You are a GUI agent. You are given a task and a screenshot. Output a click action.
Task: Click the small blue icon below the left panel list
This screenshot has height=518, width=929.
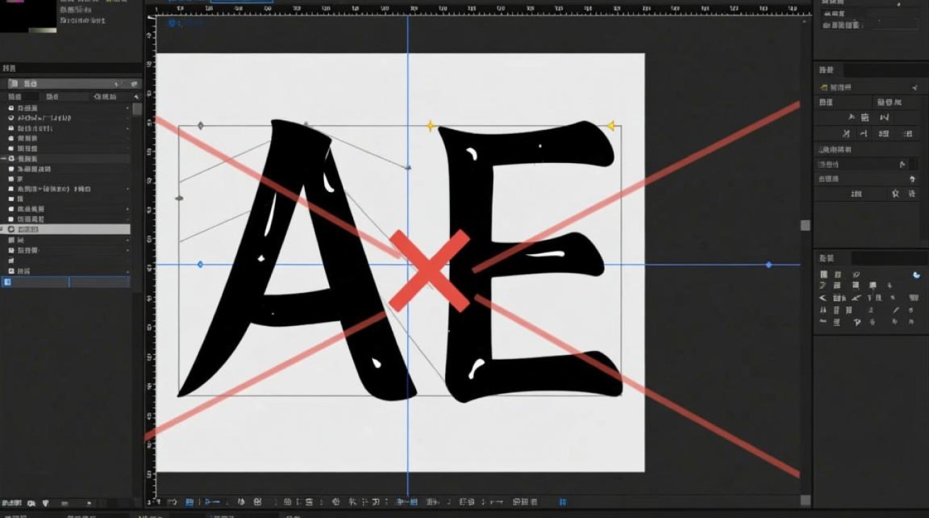click(7, 282)
